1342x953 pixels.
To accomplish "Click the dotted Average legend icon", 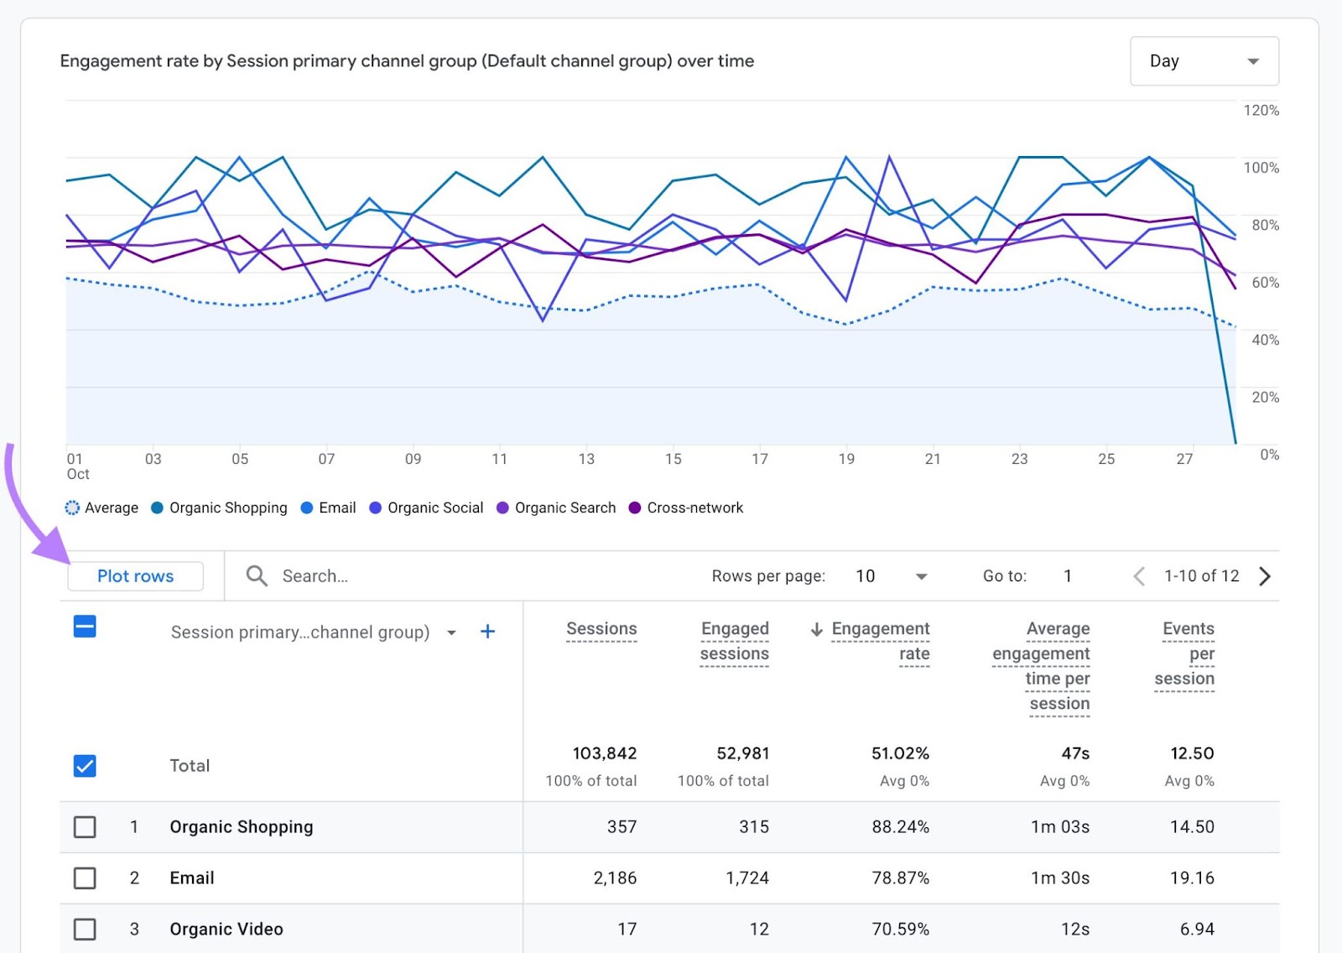I will click(73, 508).
